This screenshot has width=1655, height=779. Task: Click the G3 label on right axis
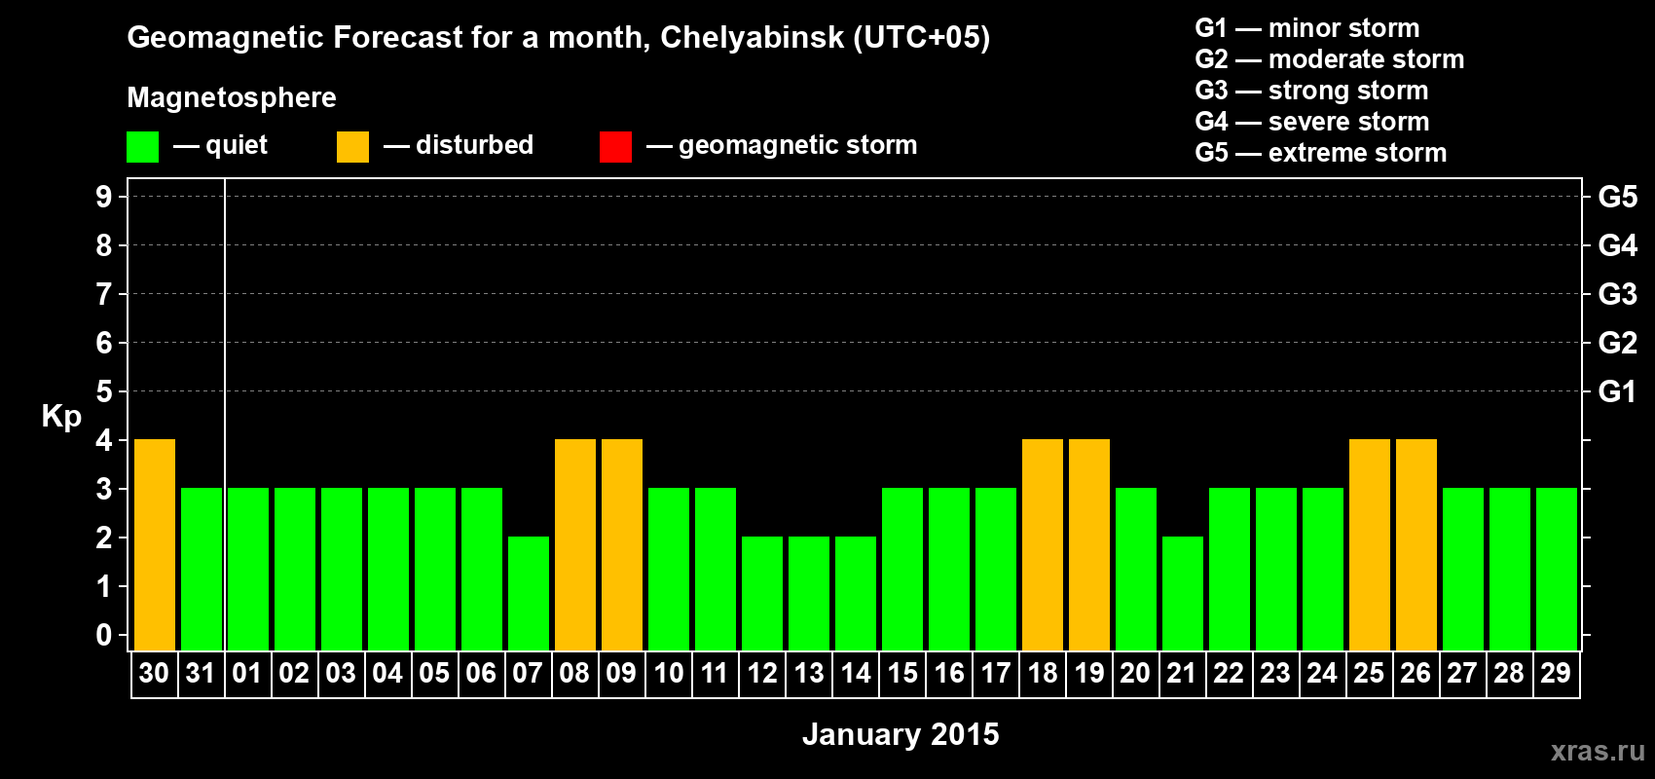point(1618,294)
